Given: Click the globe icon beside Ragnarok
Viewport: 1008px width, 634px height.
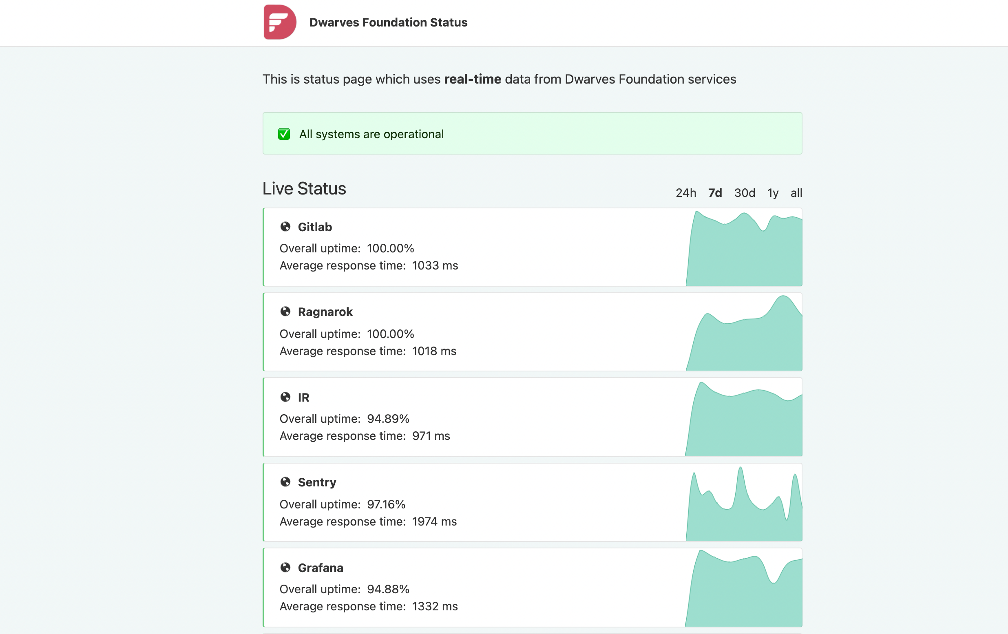Looking at the screenshot, I should click(x=285, y=312).
